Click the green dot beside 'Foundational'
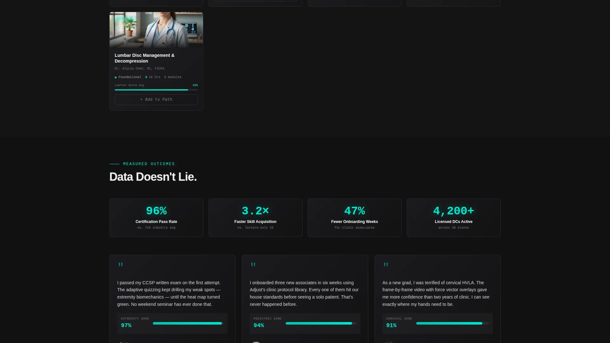Viewport: 610px width, 343px height. tap(116, 77)
